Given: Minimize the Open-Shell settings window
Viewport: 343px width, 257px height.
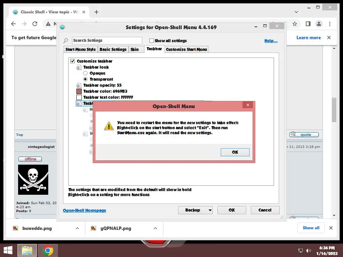Looking at the screenshot, I should pos(256,26).
